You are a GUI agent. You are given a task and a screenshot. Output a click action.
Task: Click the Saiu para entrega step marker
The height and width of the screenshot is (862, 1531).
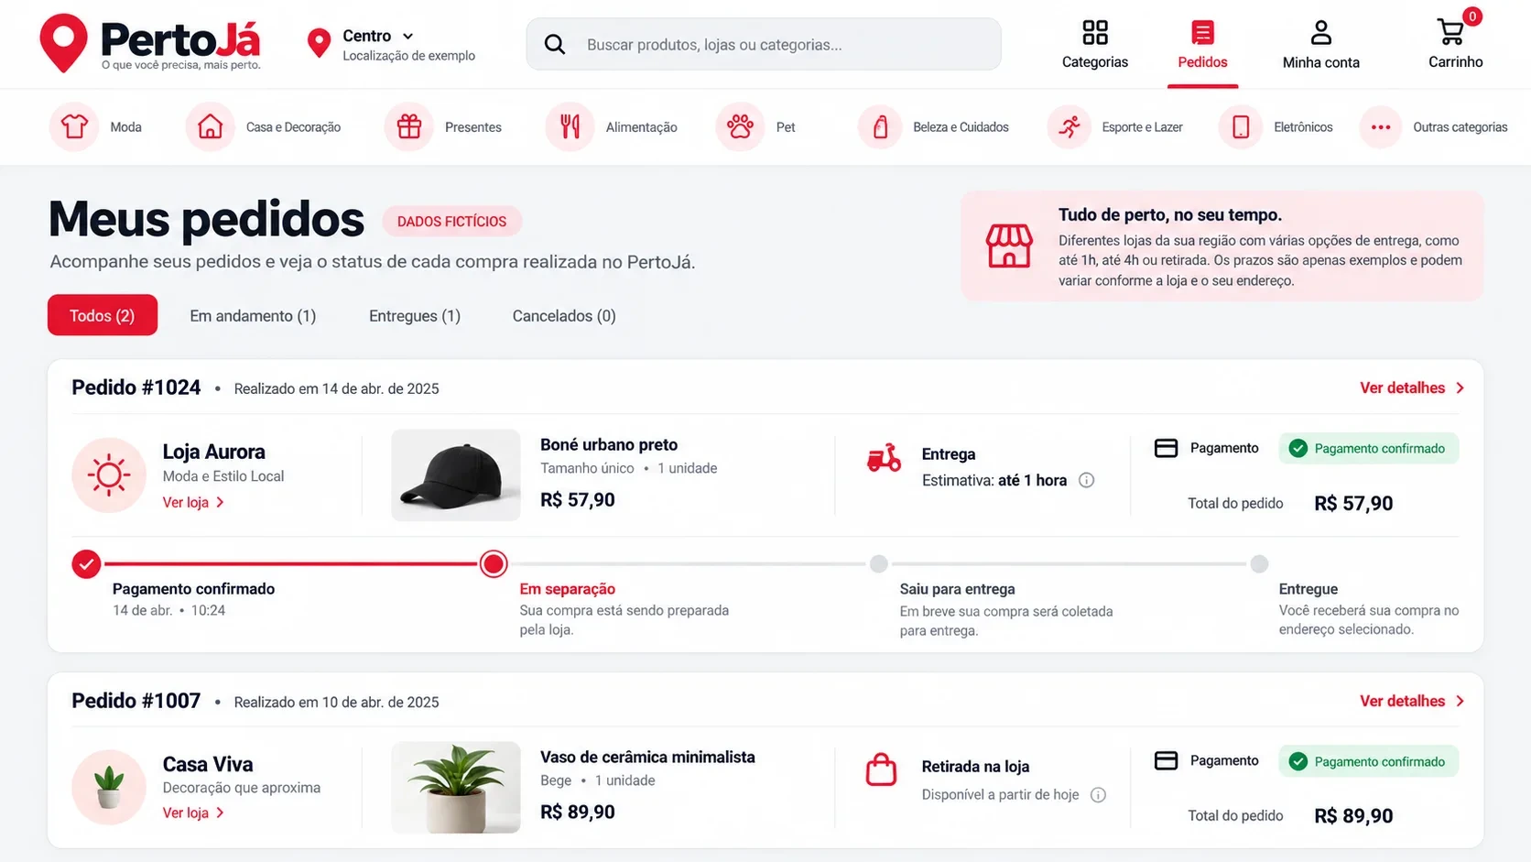pyautogui.click(x=879, y=563)
